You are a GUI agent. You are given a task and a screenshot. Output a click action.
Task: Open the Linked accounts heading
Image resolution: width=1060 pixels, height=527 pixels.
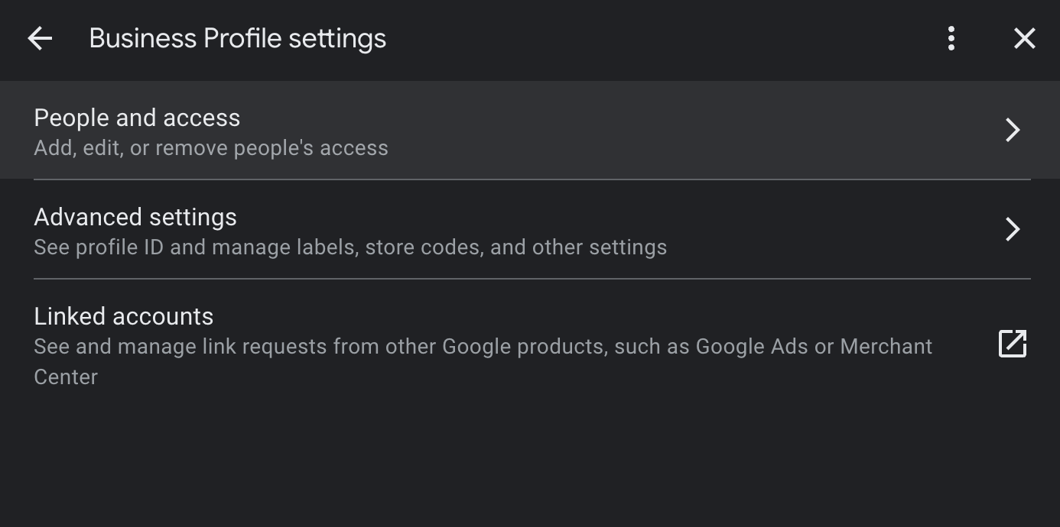click(124, 316)
